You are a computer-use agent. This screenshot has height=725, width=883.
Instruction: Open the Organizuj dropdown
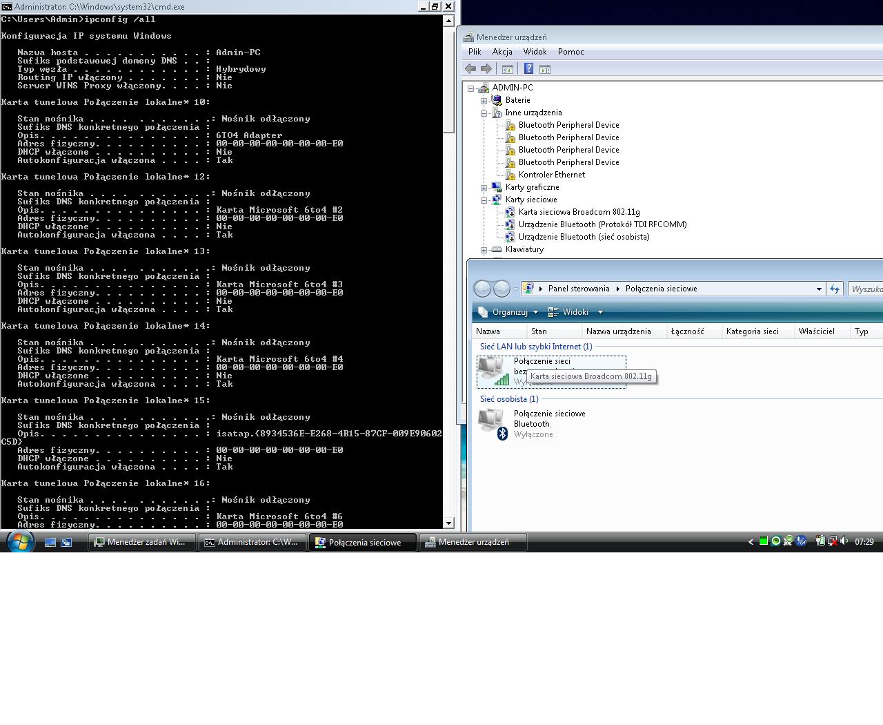click(x=508, y=312)
